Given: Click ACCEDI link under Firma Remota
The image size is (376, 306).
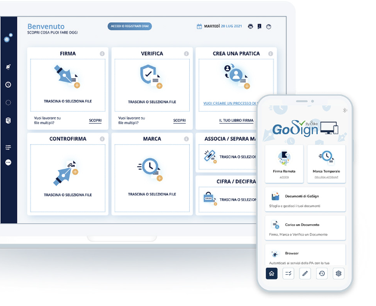Looking at the screenshot, I should click(x=284, y=177).
